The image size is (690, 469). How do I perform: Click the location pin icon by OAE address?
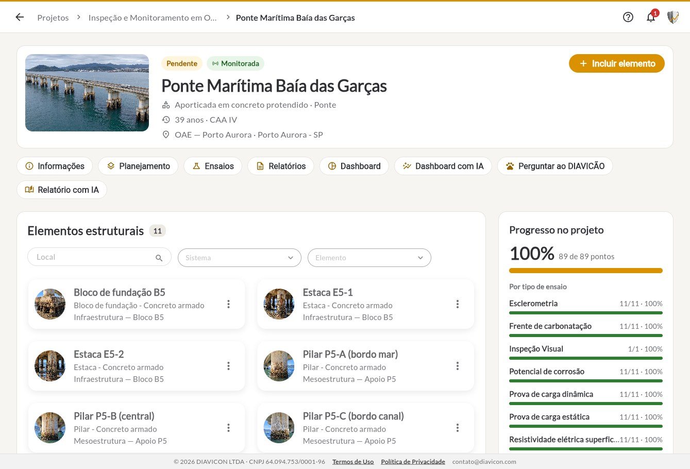pos(166,135)
